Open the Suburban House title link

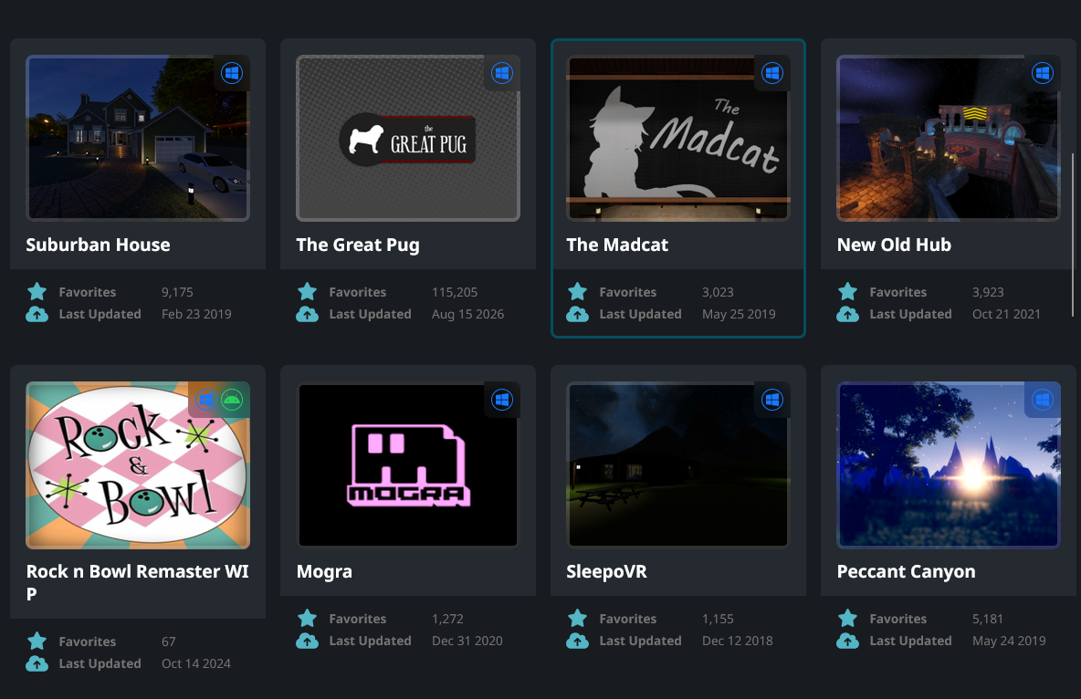point(98,245)
